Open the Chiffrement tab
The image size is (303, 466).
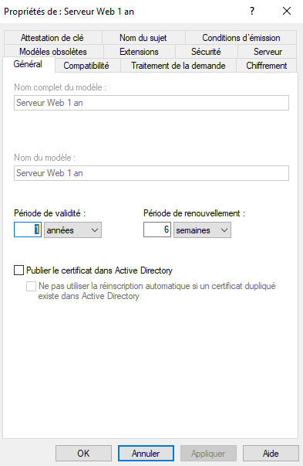tap(267, 66)
